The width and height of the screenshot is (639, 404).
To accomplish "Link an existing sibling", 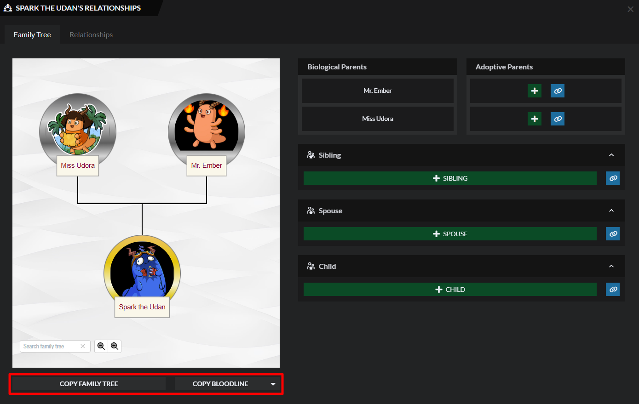I will 613,178.
